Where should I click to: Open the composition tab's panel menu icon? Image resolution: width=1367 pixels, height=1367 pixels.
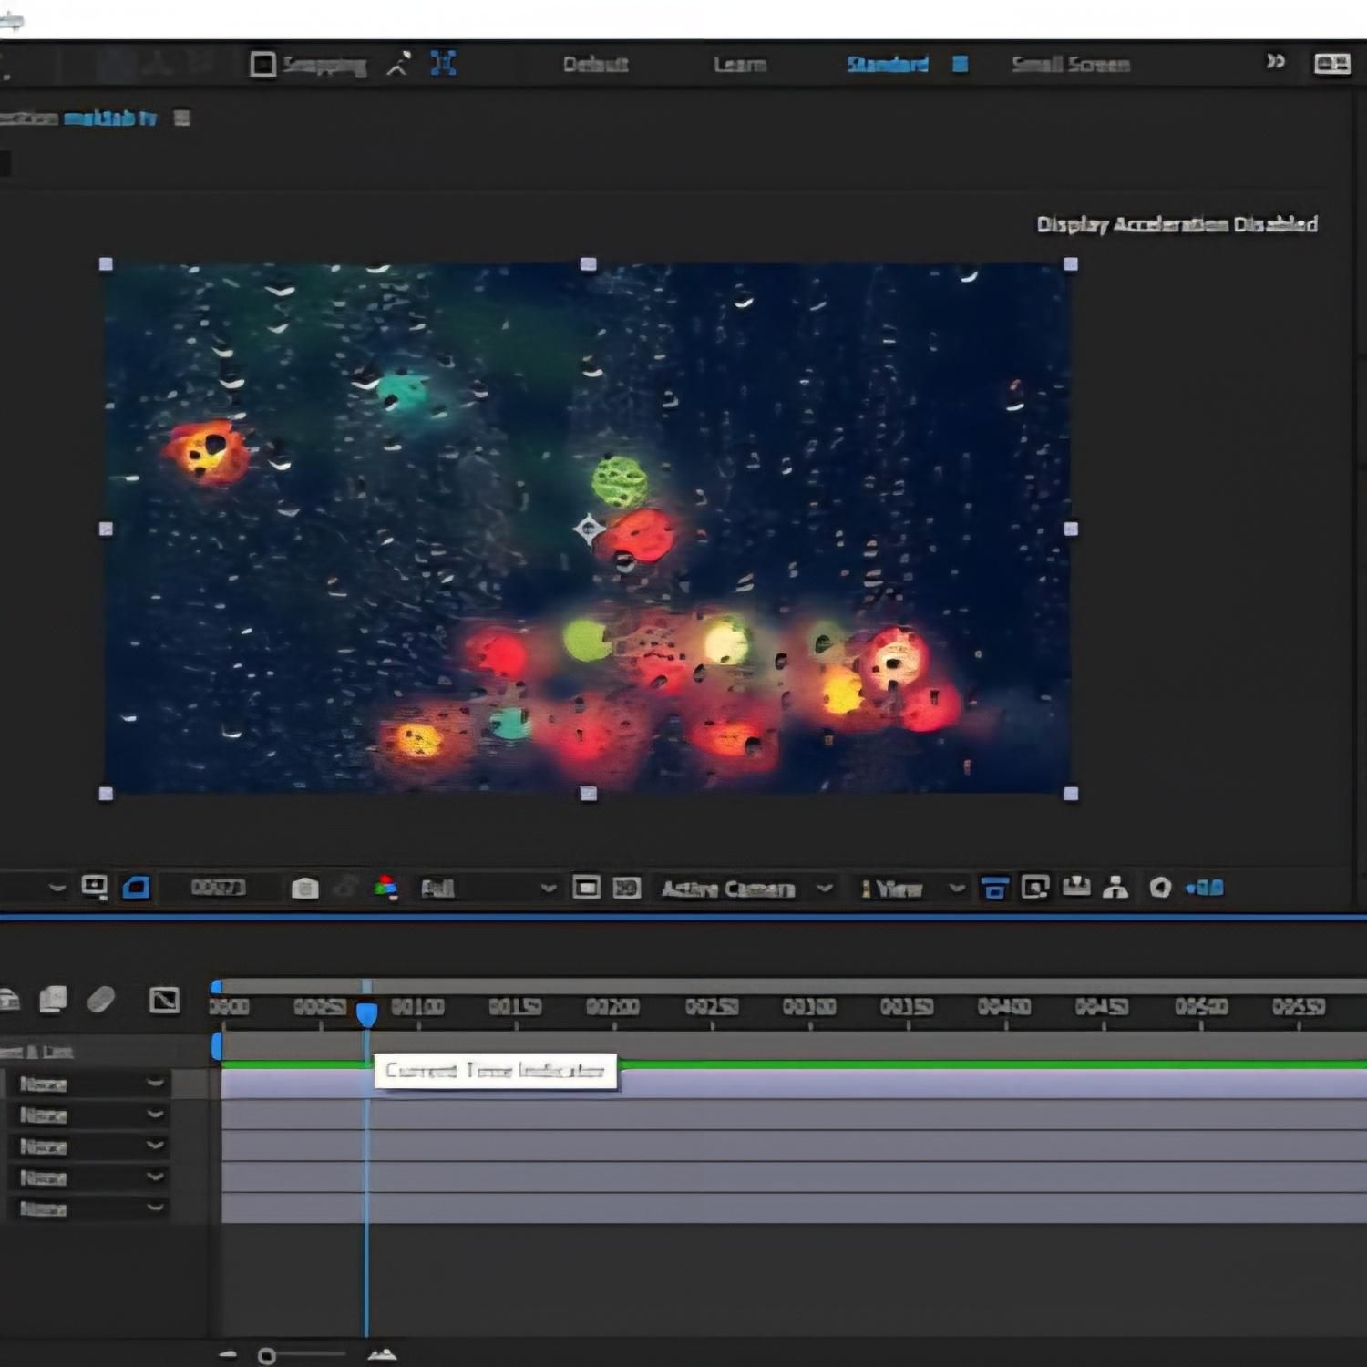pyautogui.click(x=182, y=118)
